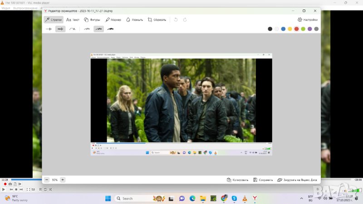363x204 pixels.
Task: Open the VLC icon in taskbar
Action: coord(245,199)
